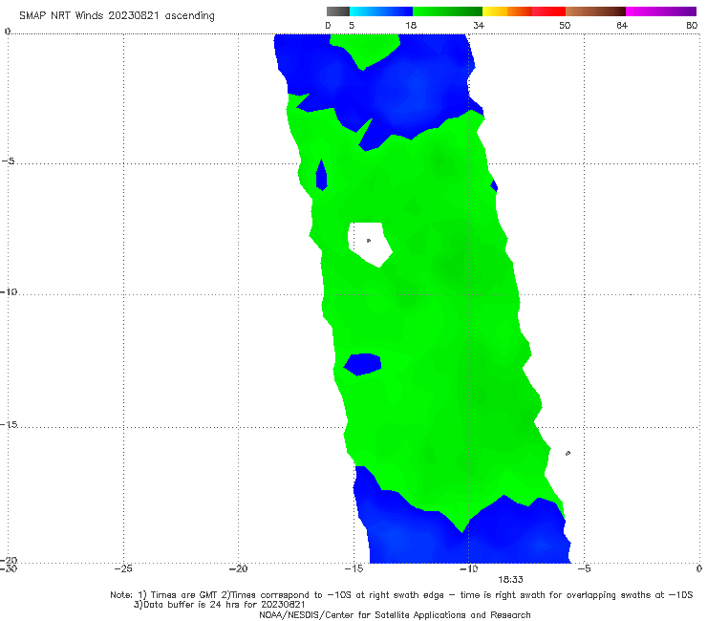This screenshot has height=621, width=707.
Task: Click the blue oval patch near -13 latitude
Action: 362,364
